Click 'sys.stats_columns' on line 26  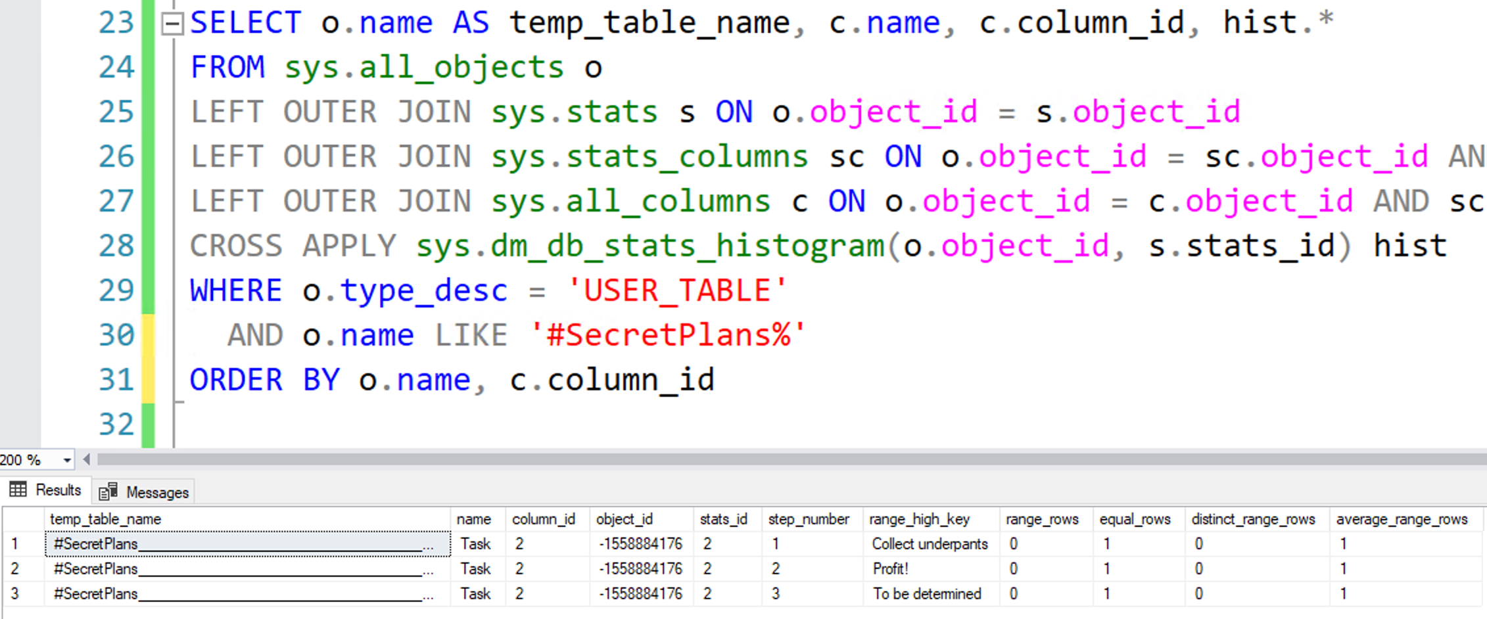pyautogui.click(x=649, y=158)
